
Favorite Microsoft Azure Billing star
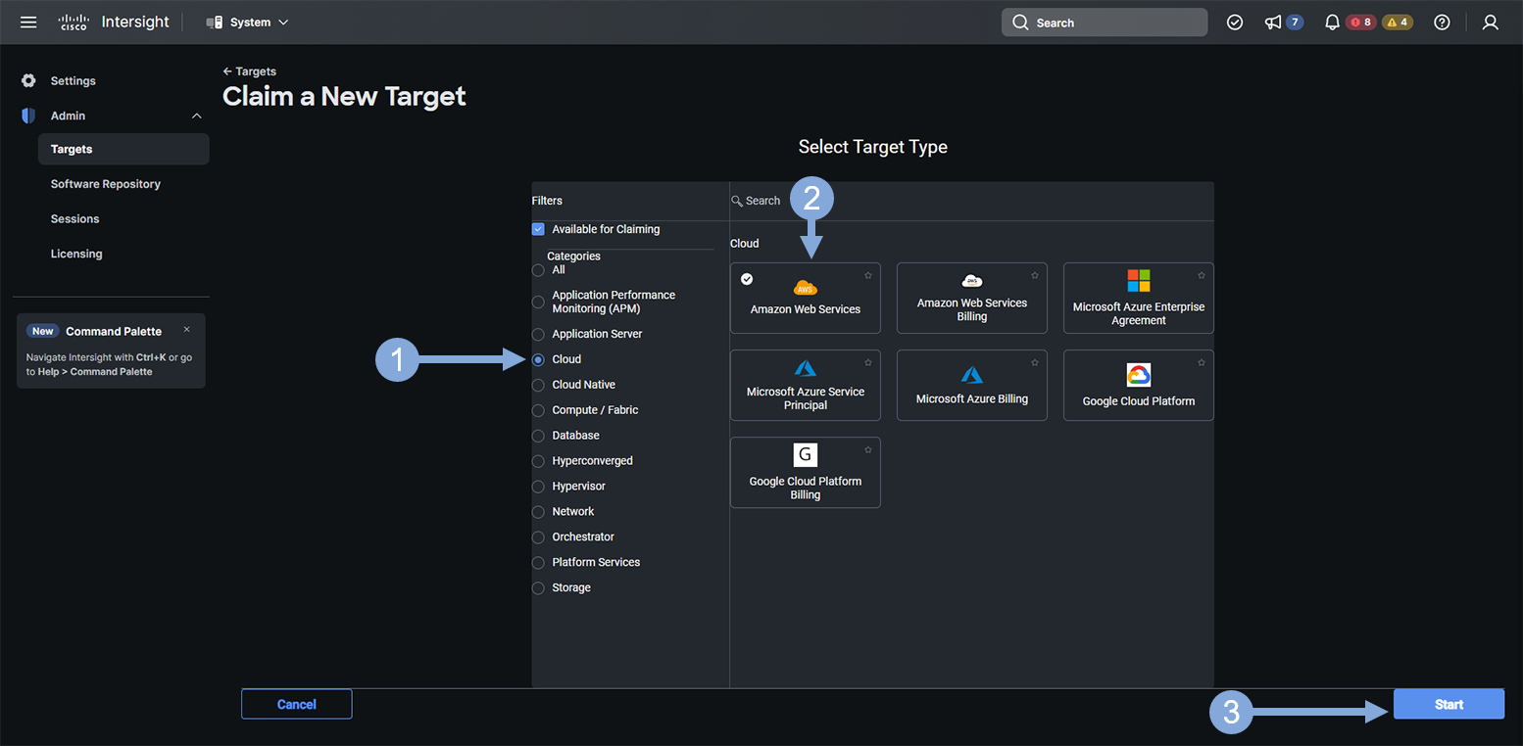(x=1035, y=362)
